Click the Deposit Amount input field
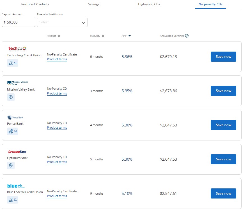Screen dimensions: 243x210 pyautogui.click(x=19, y=22)
